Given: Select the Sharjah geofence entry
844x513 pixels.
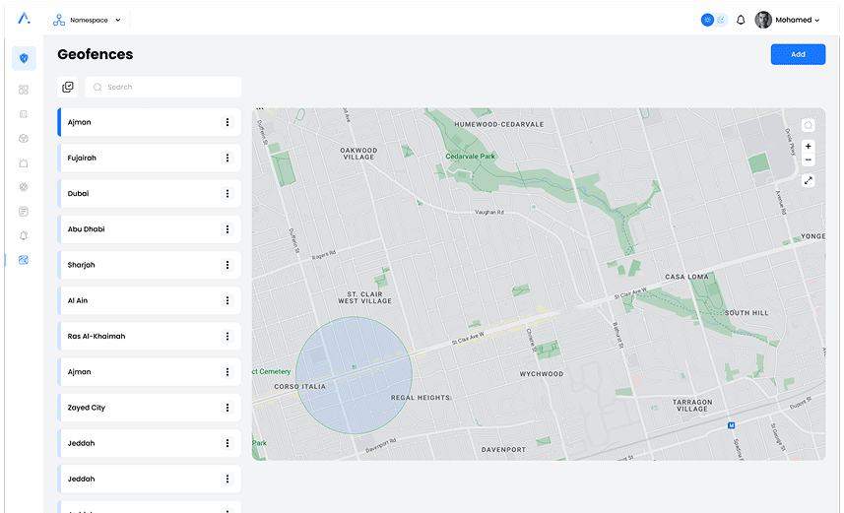Looking at the screenshot, I should (138, 265).
